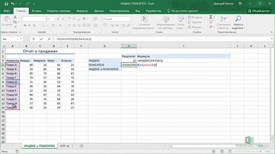Open the Общий number format dropdown
The image size is (275, 154).
click(x=129, y=19)
